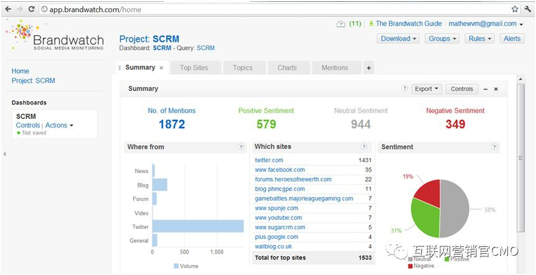
Task: Click the 944 neutral sentiment count
Action: (360, 124)
